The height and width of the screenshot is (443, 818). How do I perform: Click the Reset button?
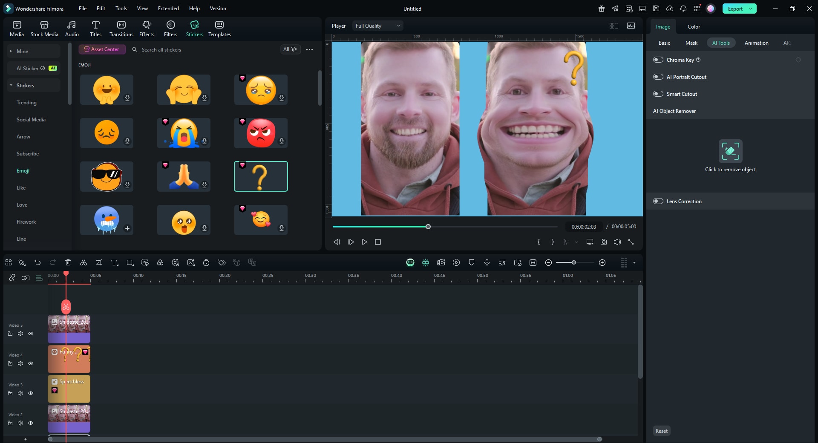(662, 431)
